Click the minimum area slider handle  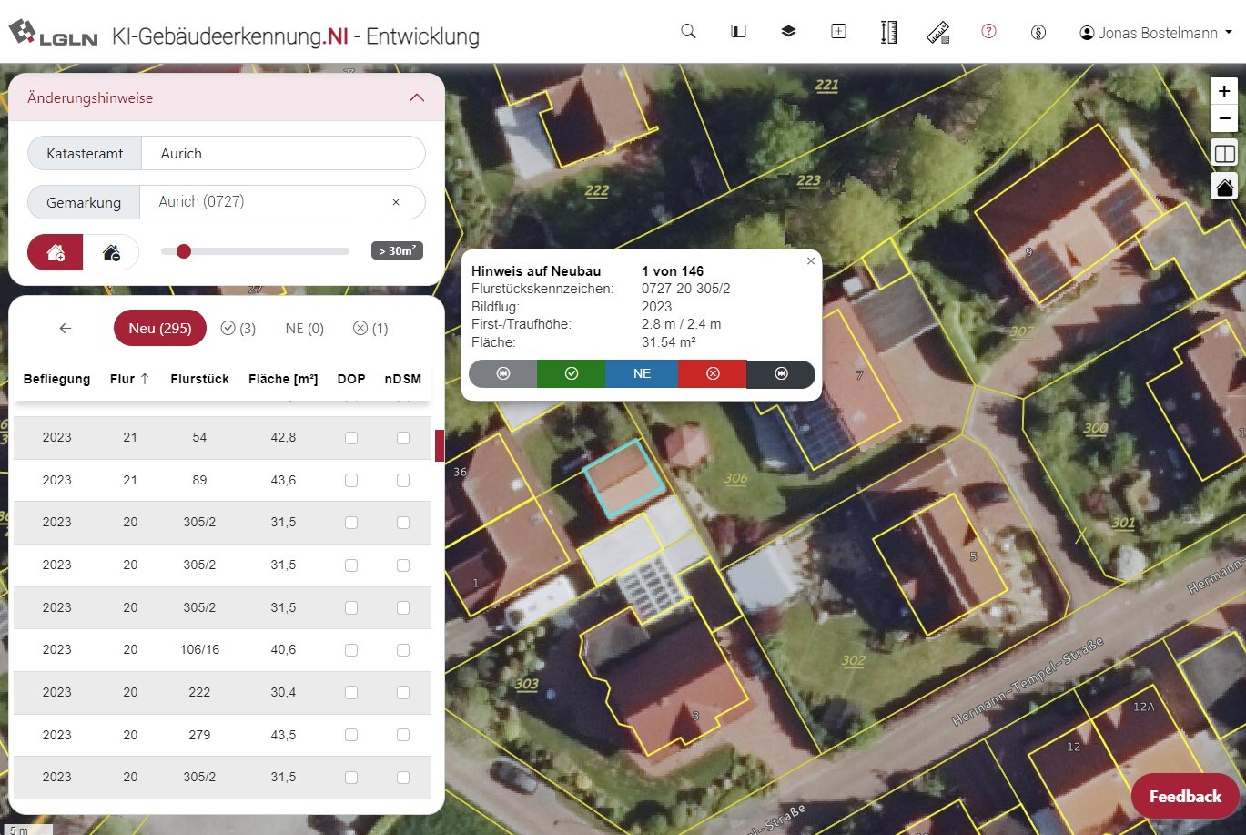point(184,251)
